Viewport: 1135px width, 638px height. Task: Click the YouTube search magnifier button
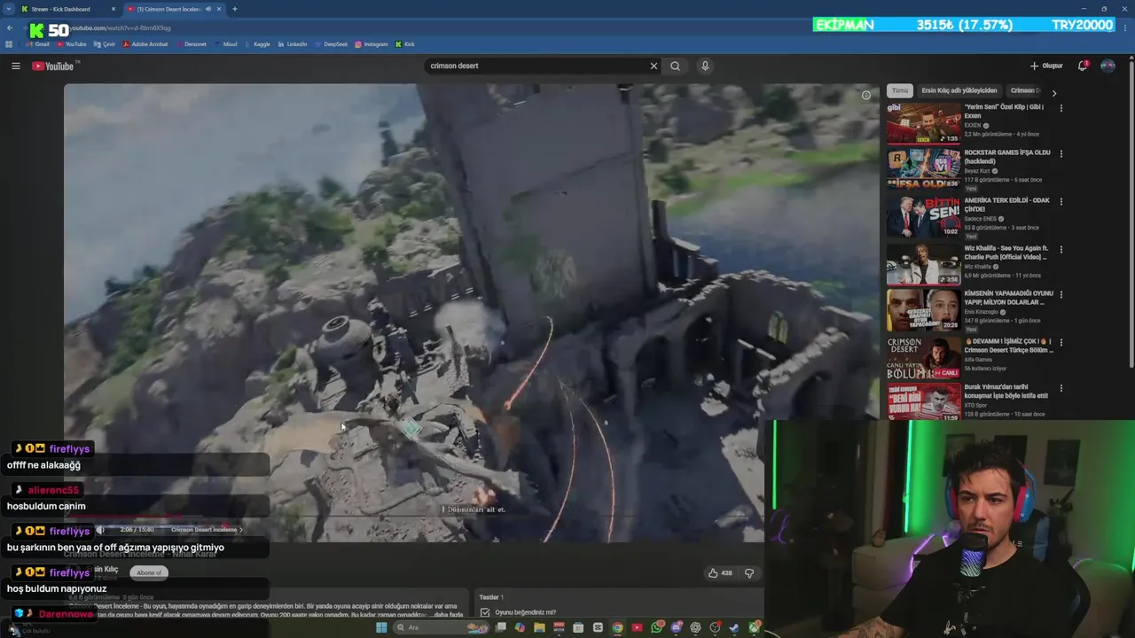point(676,66)
